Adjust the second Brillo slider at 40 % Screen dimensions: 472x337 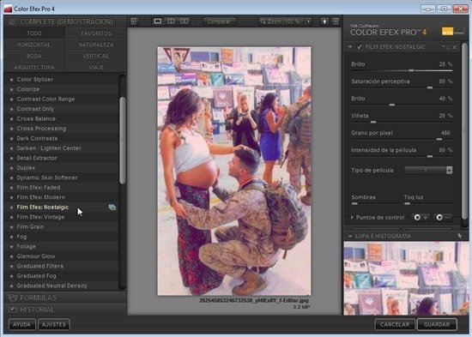(x=391, y=105)
